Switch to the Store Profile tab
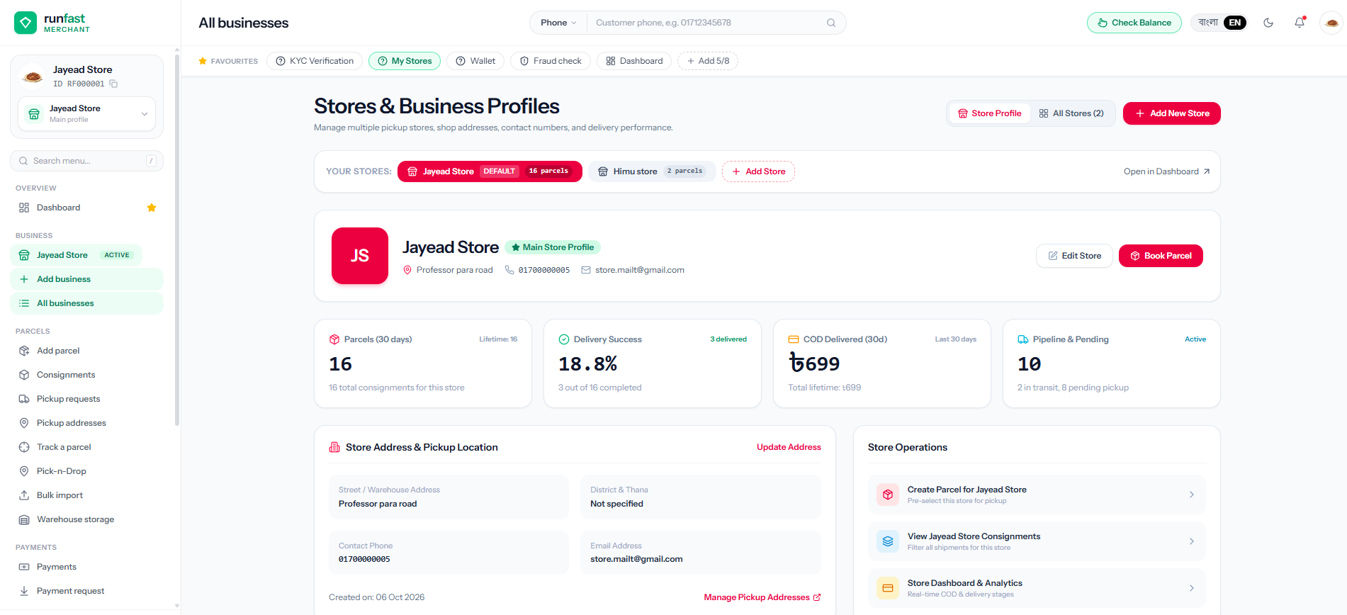The image size is (1347, 615). [990, 113]
